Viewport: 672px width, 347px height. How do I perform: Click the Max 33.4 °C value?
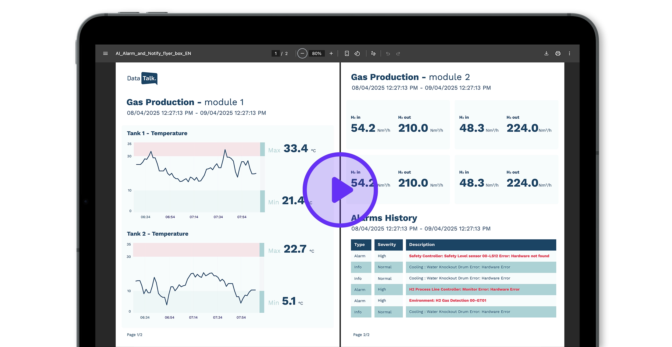click(x=292, y=149)
